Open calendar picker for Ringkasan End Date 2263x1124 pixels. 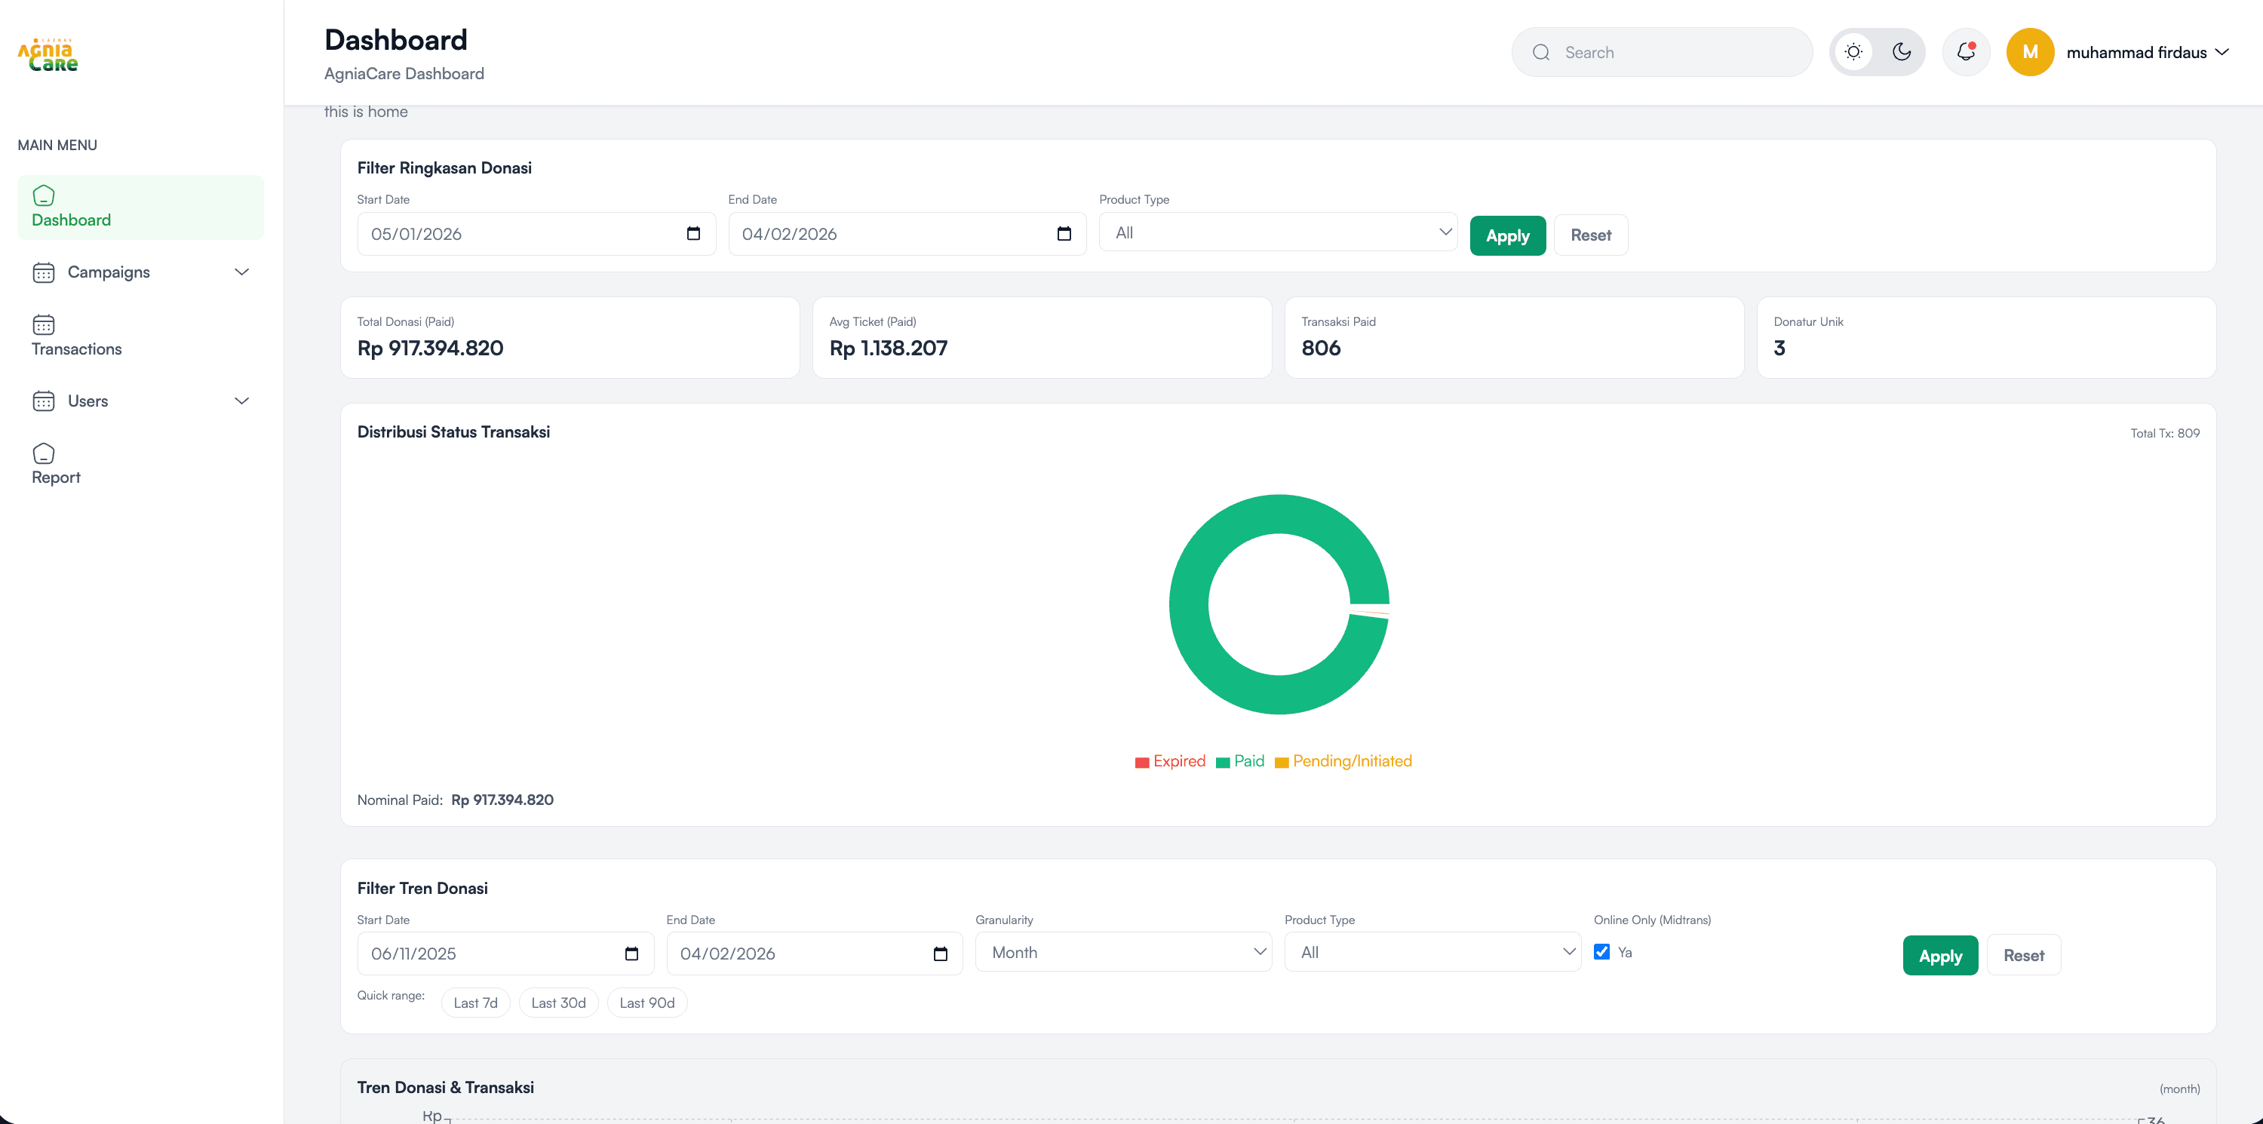pyautogui.click(x=1064, y=234)
